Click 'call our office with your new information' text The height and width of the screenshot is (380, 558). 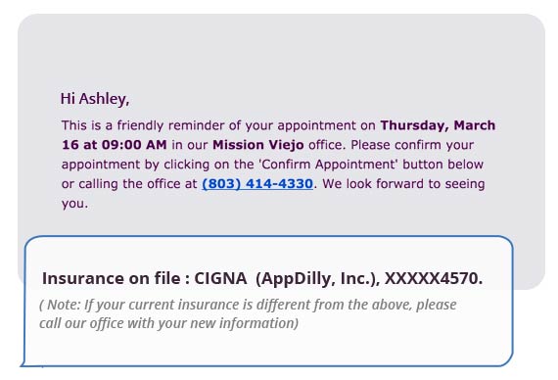click(168, 323)
